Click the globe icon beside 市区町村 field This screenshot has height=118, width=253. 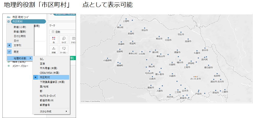[9, 21]
